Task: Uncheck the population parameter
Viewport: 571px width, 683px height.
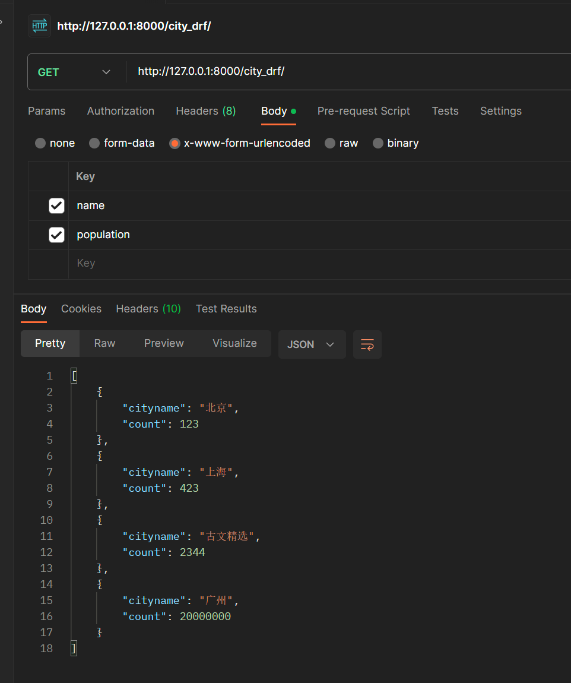Action: point(56,234)
